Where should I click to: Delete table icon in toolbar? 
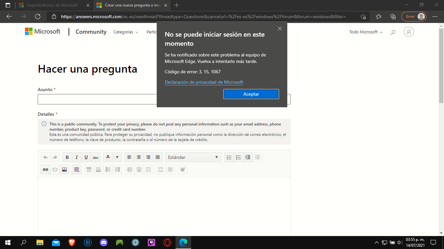tap(149, 170)
